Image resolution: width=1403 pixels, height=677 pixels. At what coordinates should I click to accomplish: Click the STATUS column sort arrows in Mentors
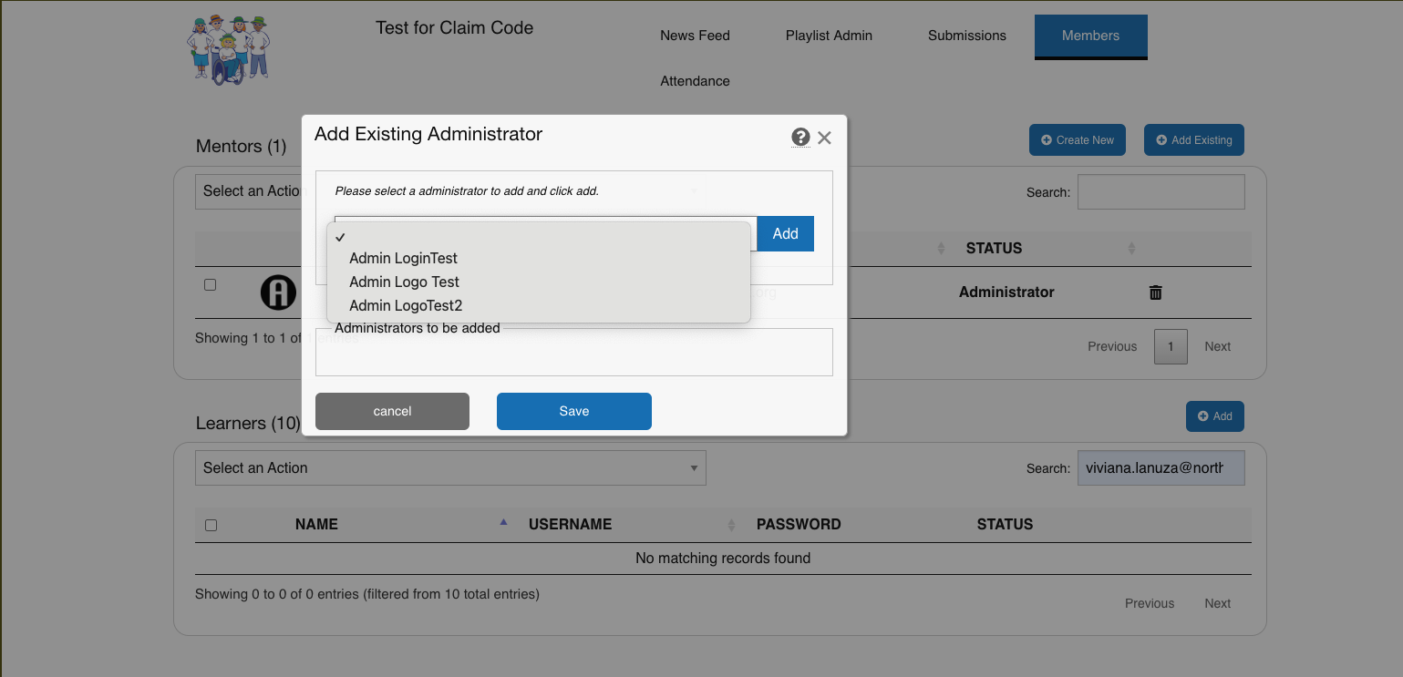(1131, 249)
